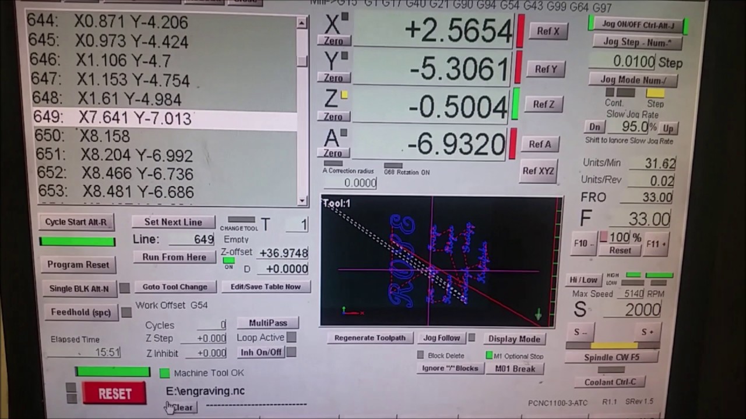Image resolution: width=746 pixels, height=419 pixels.
Task: Click the Set Next Line button
Action: [x=173, y=222]
